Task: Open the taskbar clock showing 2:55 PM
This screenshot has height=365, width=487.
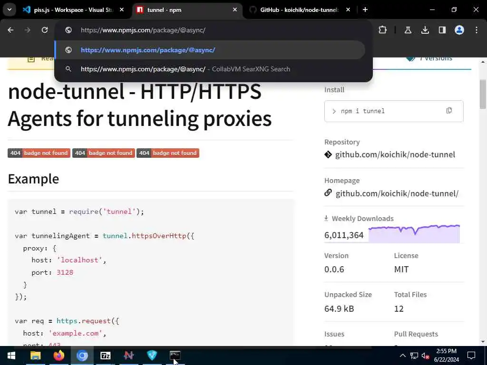Action: (446, 355)
